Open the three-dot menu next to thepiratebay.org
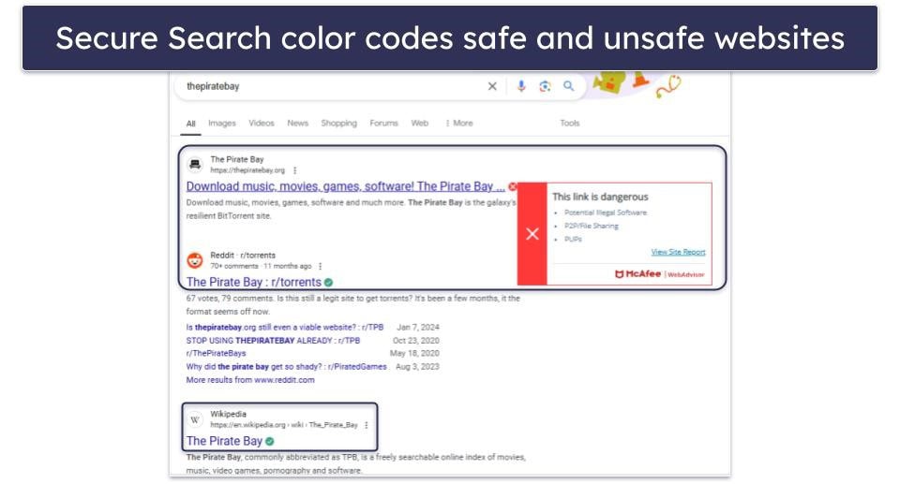 pyautogui.click(x=295, y=170)
